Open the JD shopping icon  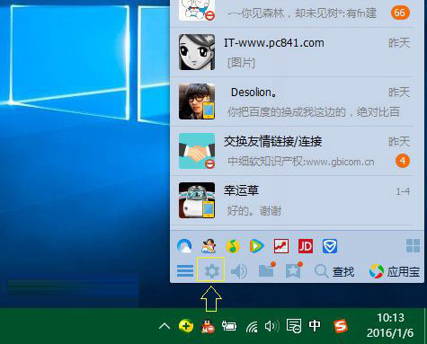306,246
